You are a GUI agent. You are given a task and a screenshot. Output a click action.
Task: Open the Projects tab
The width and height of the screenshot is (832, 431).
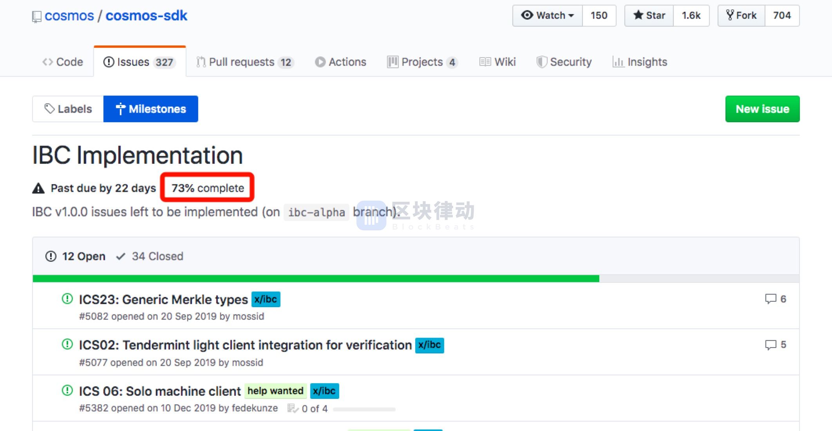click(x=422, y=62)
